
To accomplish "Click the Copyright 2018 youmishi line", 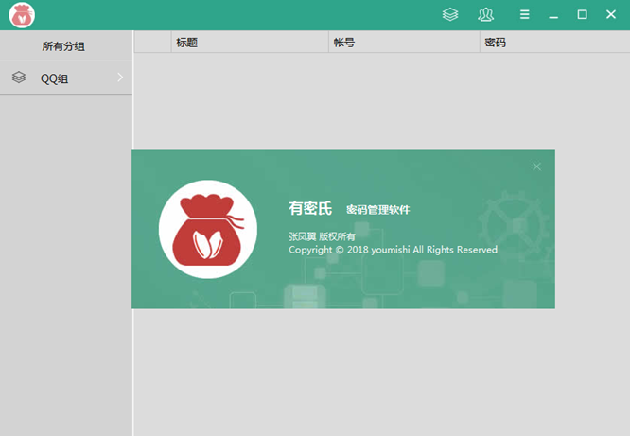I will 393,250.
